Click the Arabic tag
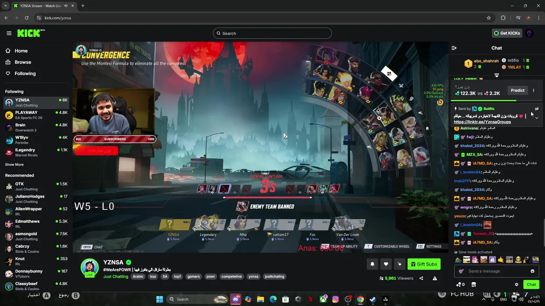This screenshot has height=306, width=545. coord(138,276)
